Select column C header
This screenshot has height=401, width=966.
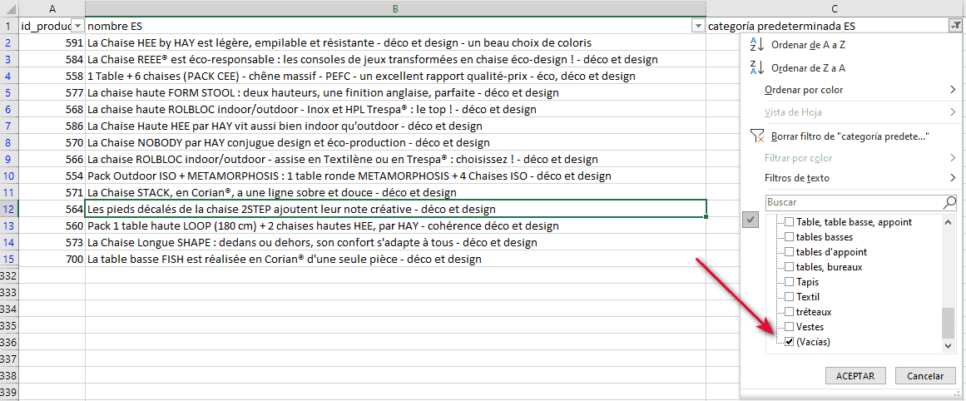coord(835,8)
